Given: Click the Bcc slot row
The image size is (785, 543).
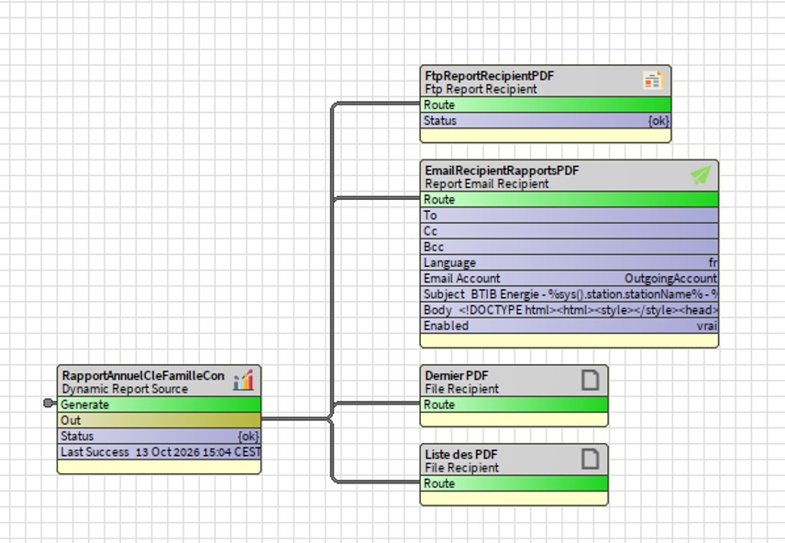Looking at the screenshot, I should click(569, 247).
